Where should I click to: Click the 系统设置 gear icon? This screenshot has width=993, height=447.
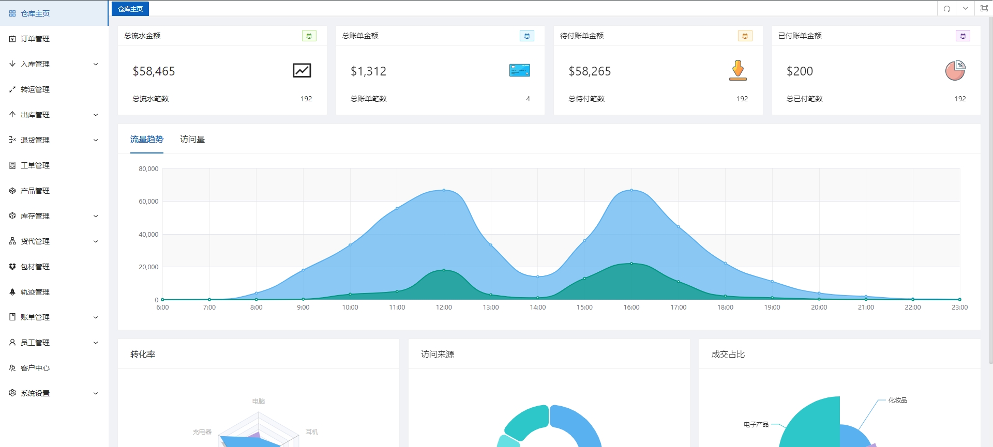(x=12, y=393)
